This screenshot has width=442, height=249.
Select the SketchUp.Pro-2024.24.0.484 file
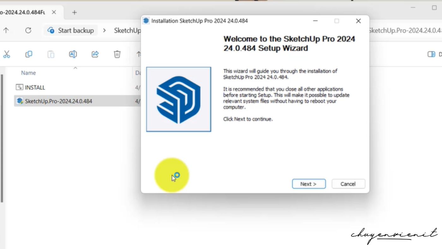58,101
